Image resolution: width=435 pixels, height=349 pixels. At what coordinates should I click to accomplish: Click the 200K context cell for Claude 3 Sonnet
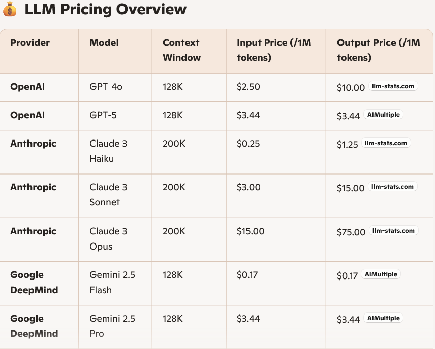point(175,187)
